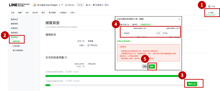Click the LINE Official Account Manager logo

tap(19, 5)
